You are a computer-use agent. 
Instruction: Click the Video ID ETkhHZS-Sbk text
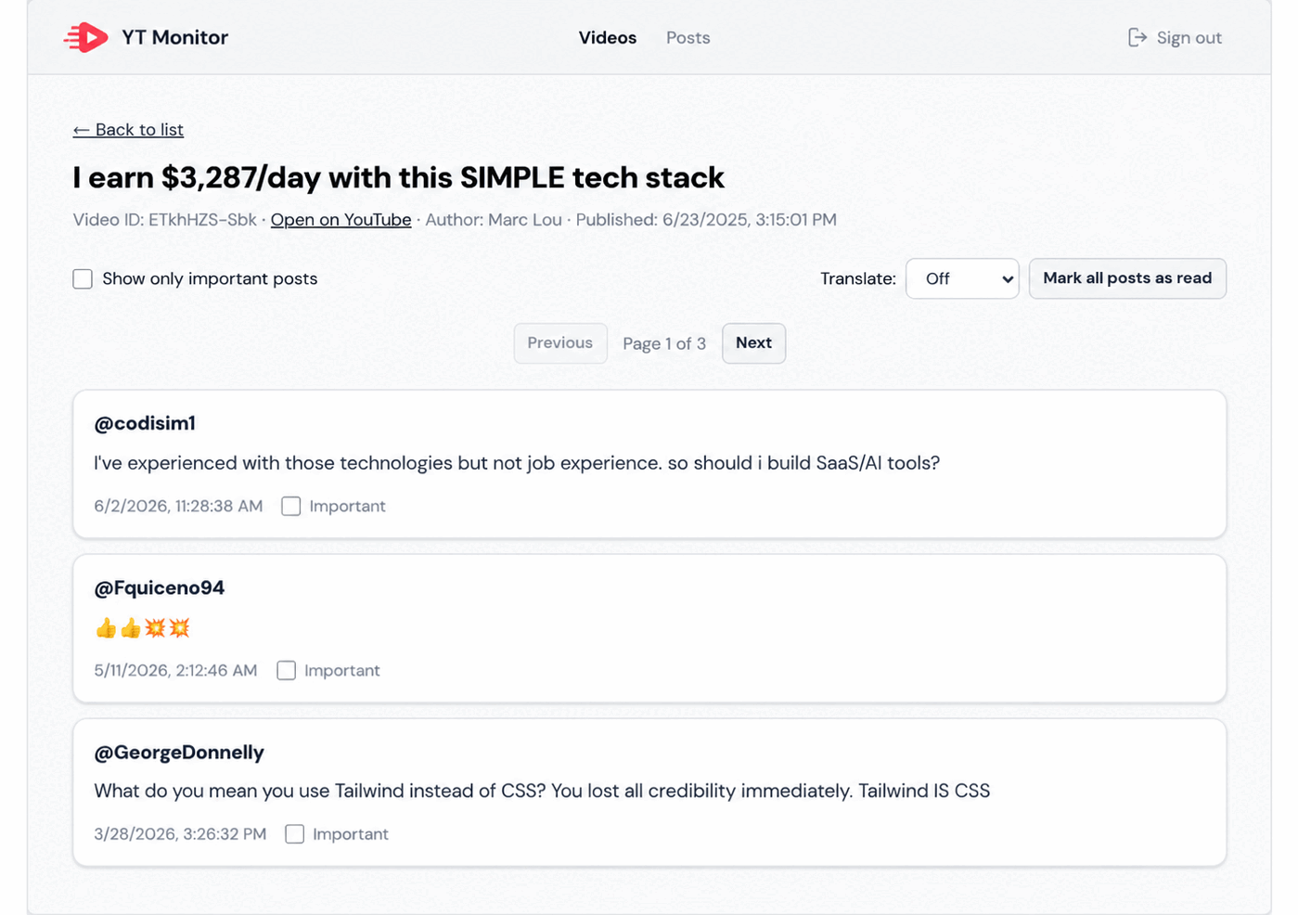point(164,220)
